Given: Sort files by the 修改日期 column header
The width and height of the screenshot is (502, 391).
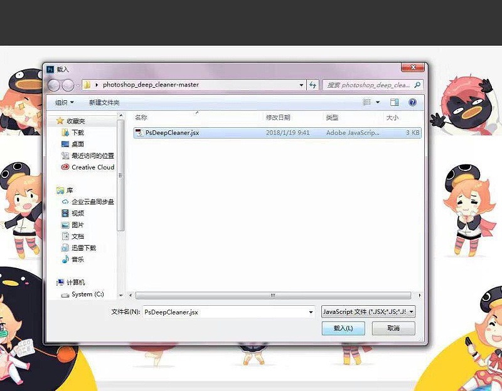Looking at the screenshot, I should 278,118.
